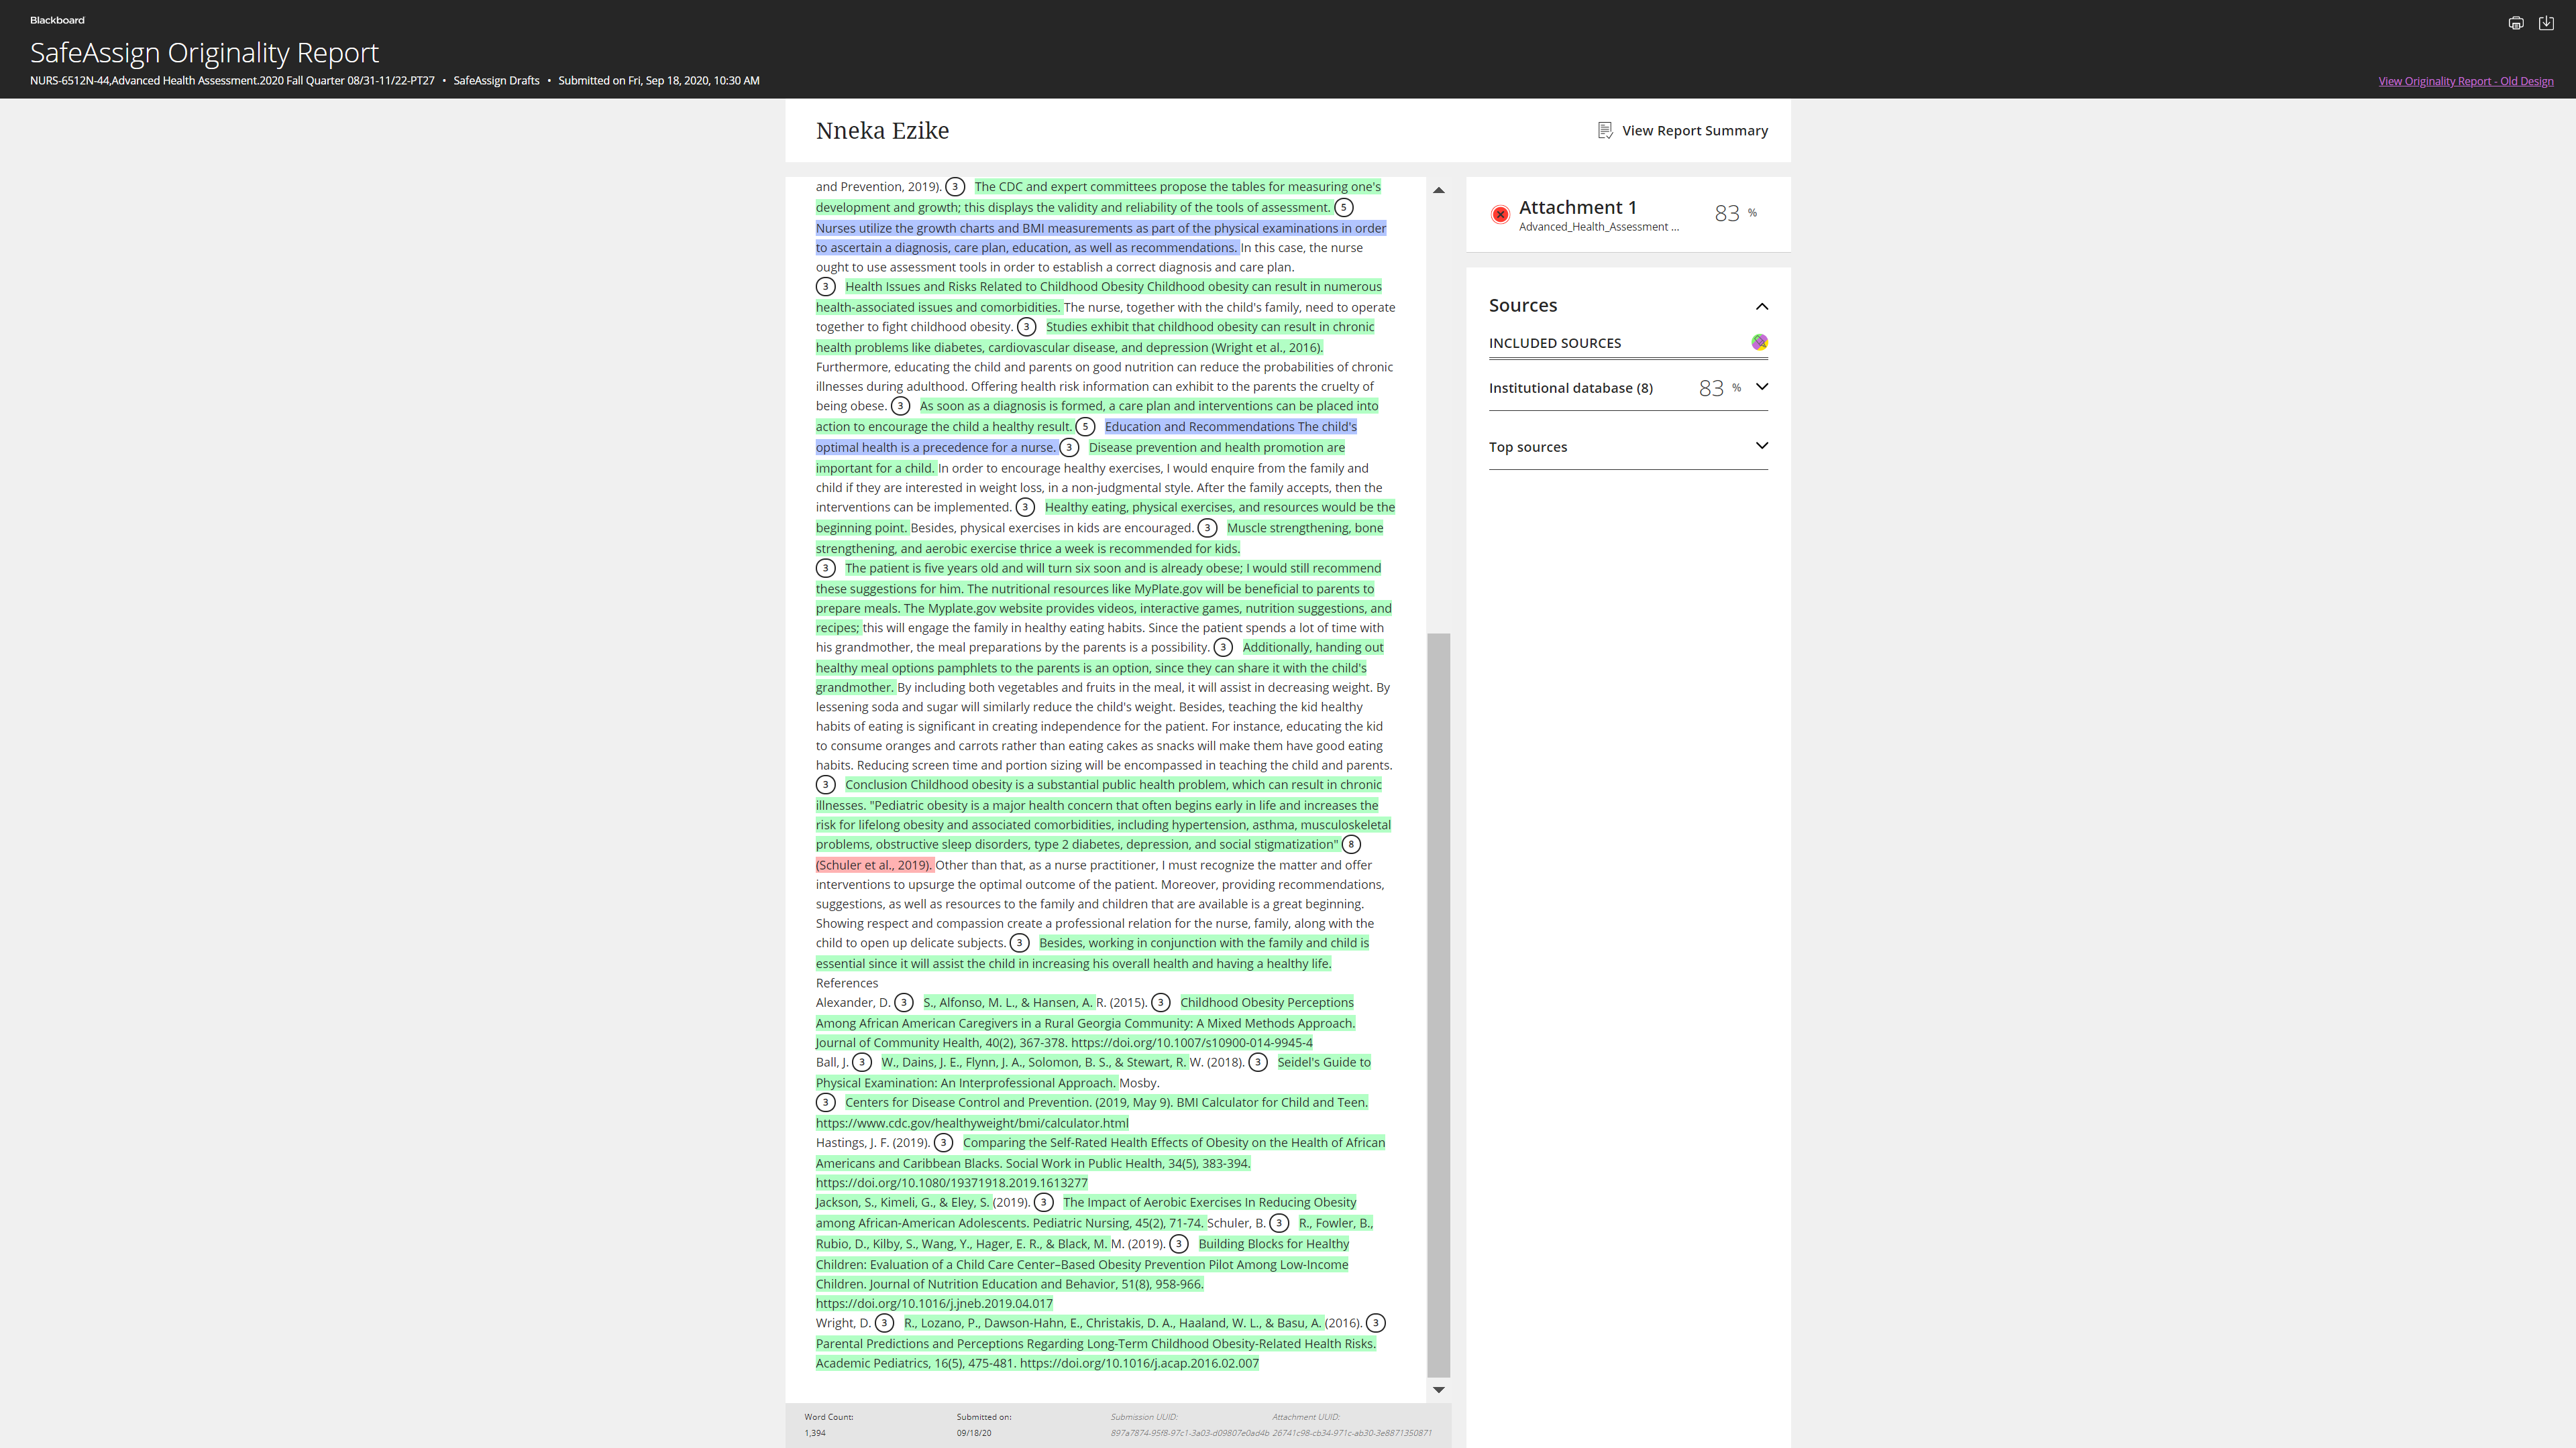Click highlighted URL cdc.gov/healthyweight/bmi/calculator.html

[972, 1124]
